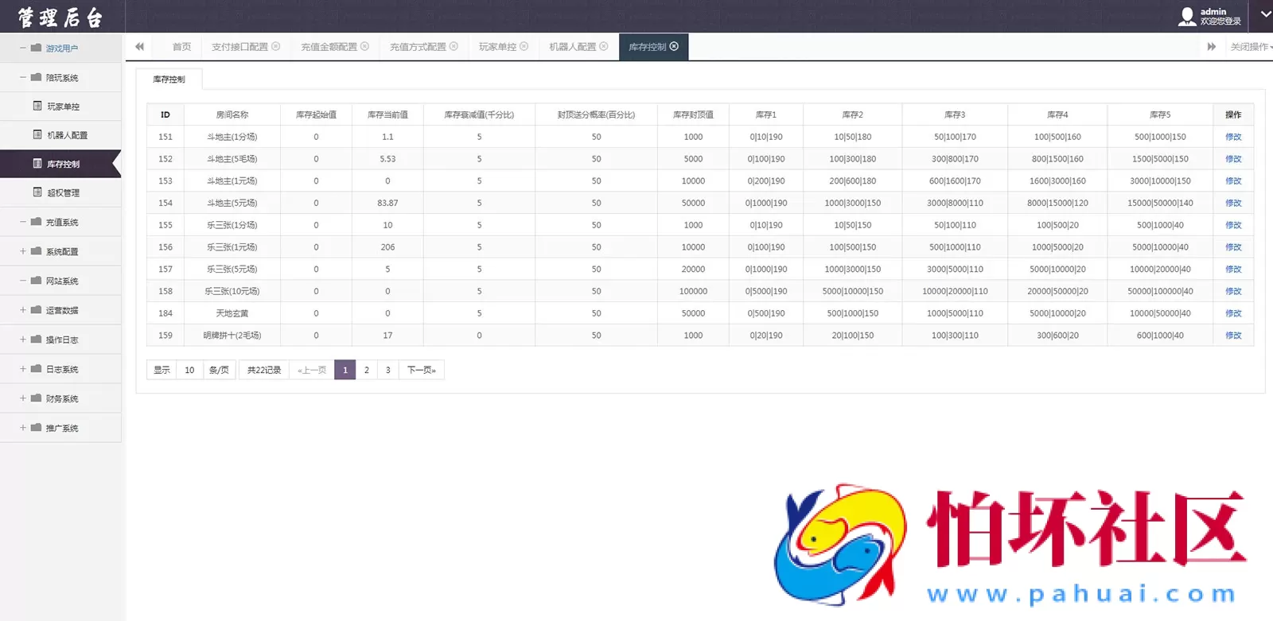The height and width of the screenshot is (621, 1273).
Task: Close the 机器人配置 tab via its x icon
Action: pyautogui.click(x=604, y=46)
